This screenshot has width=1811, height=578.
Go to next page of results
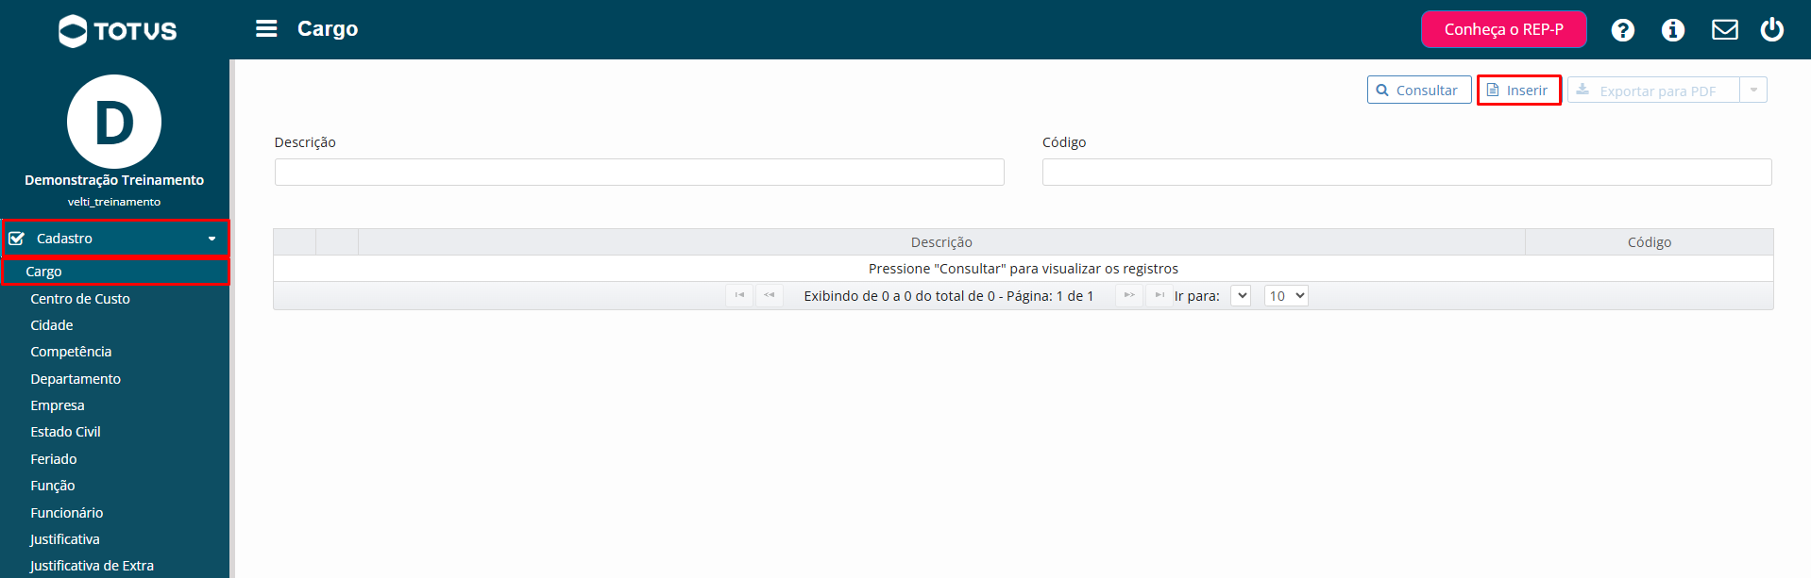pyautogui.click(x=1129, y=295)
